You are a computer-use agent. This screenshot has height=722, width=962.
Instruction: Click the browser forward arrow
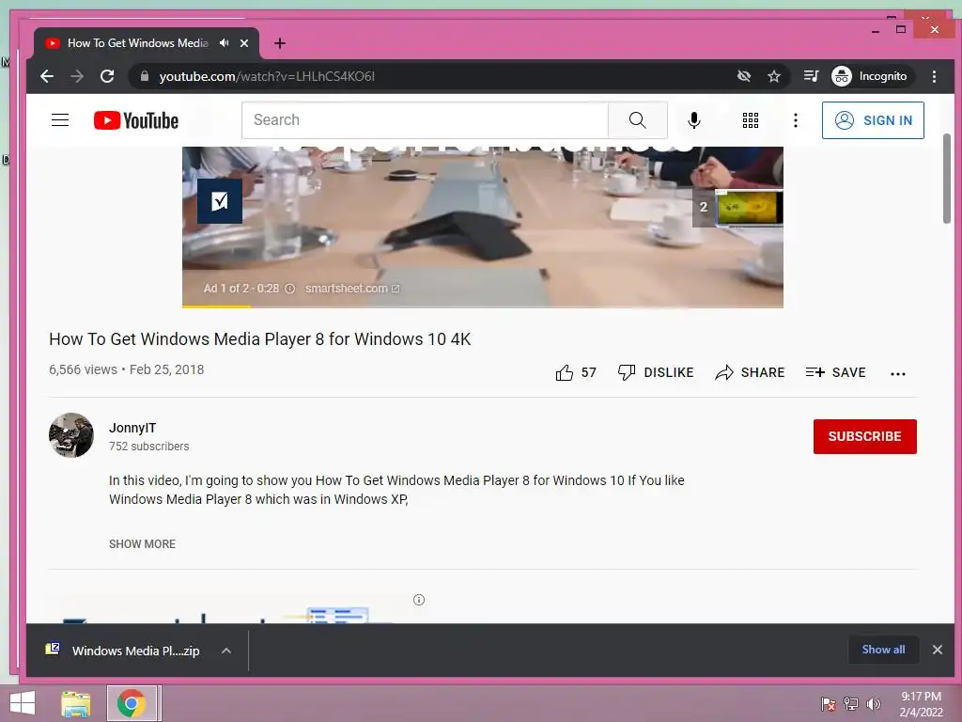tap(77, 76)
